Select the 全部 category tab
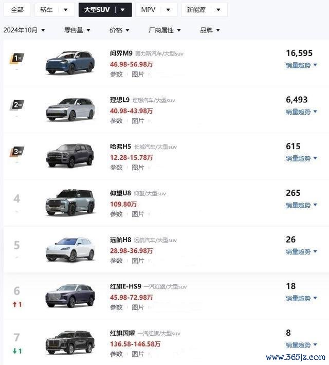This screenshot has height=365, width=329. click(17, 10)
